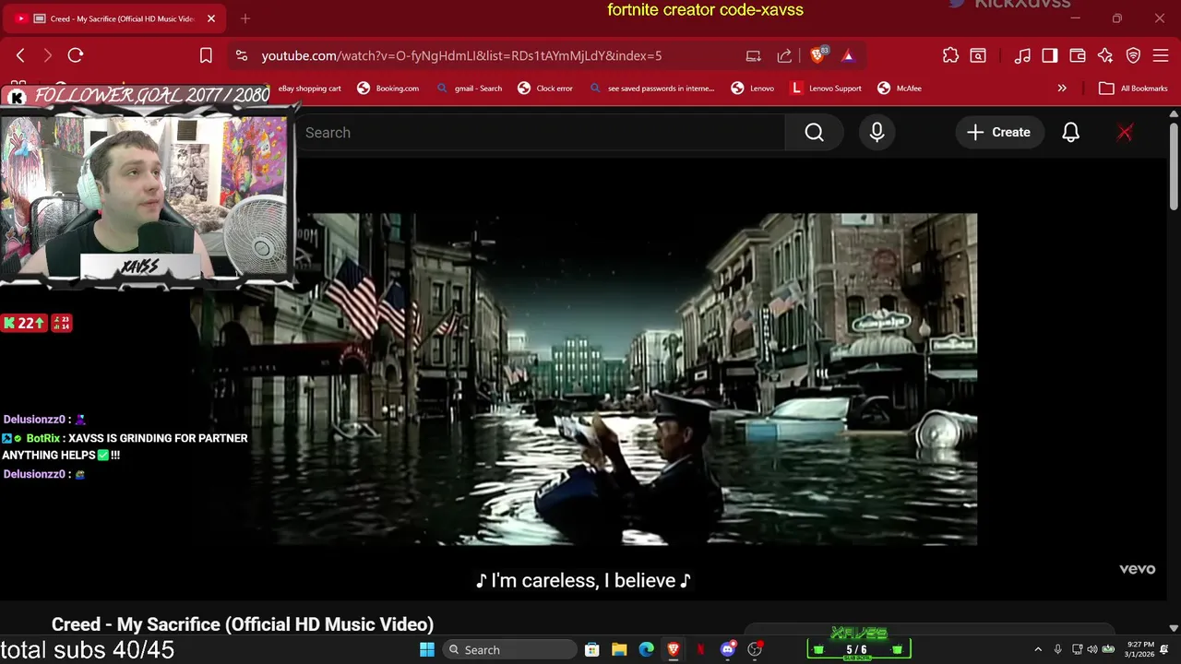Click the YouTube Create button
The width and height of the screenshot is (1181, 664).
998,133
